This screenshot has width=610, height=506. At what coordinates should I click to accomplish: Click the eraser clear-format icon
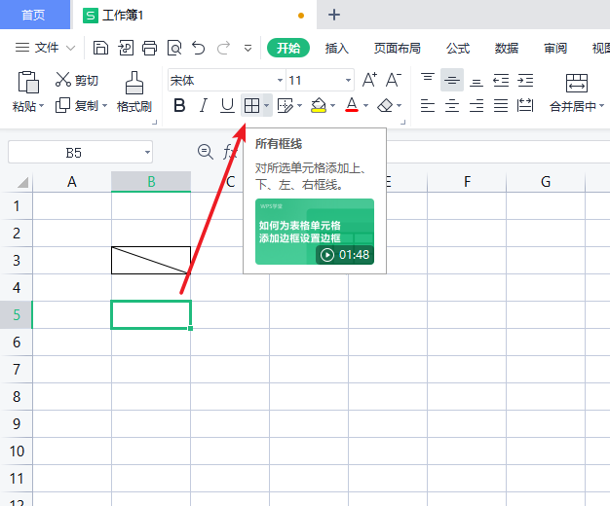click(x=386, y=105)
